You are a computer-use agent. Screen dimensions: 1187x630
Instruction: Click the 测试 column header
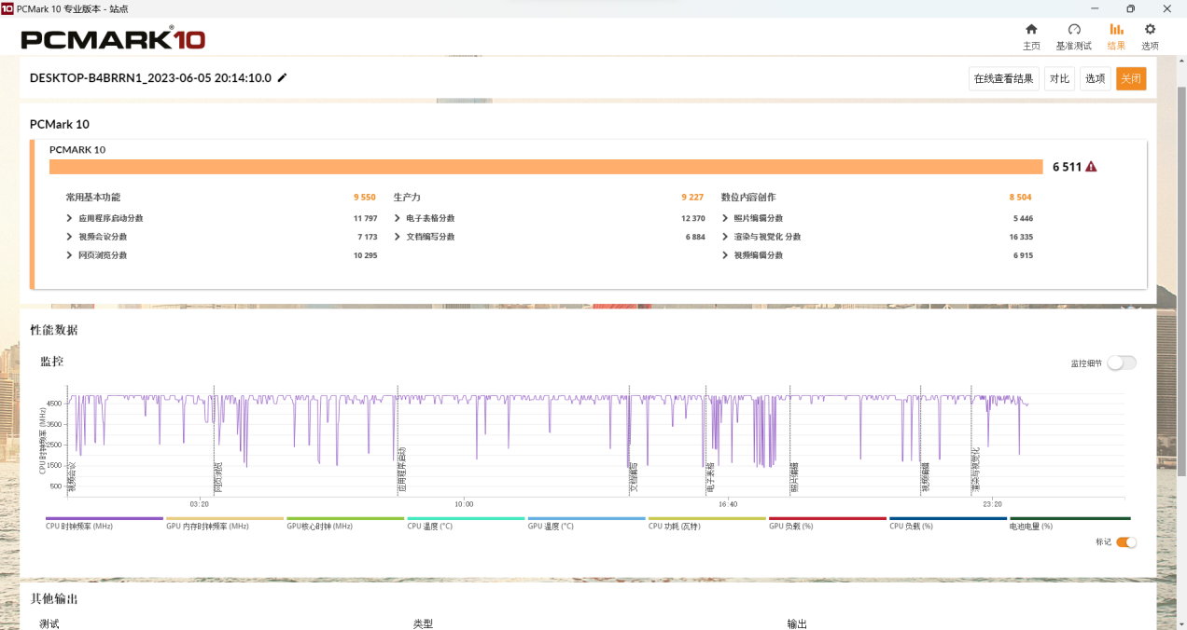(49, 623)
